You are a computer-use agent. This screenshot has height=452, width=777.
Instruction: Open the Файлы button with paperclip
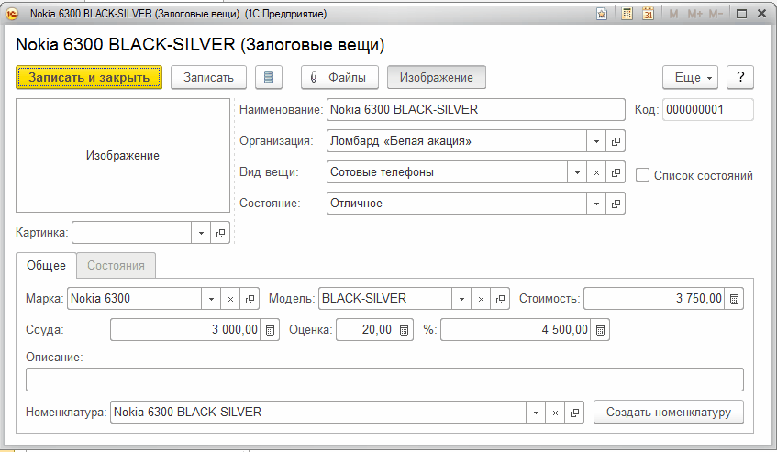[x=339, y=77]
